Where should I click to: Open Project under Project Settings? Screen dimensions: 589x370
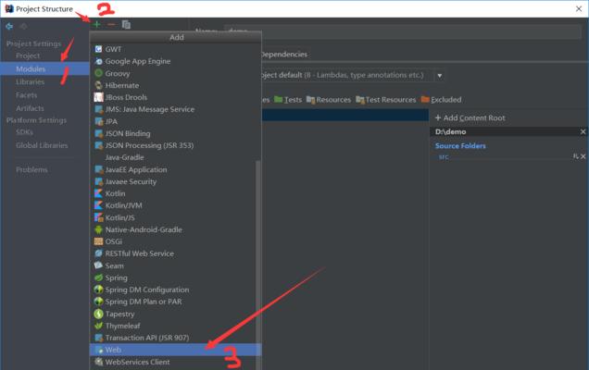[28, 55]
